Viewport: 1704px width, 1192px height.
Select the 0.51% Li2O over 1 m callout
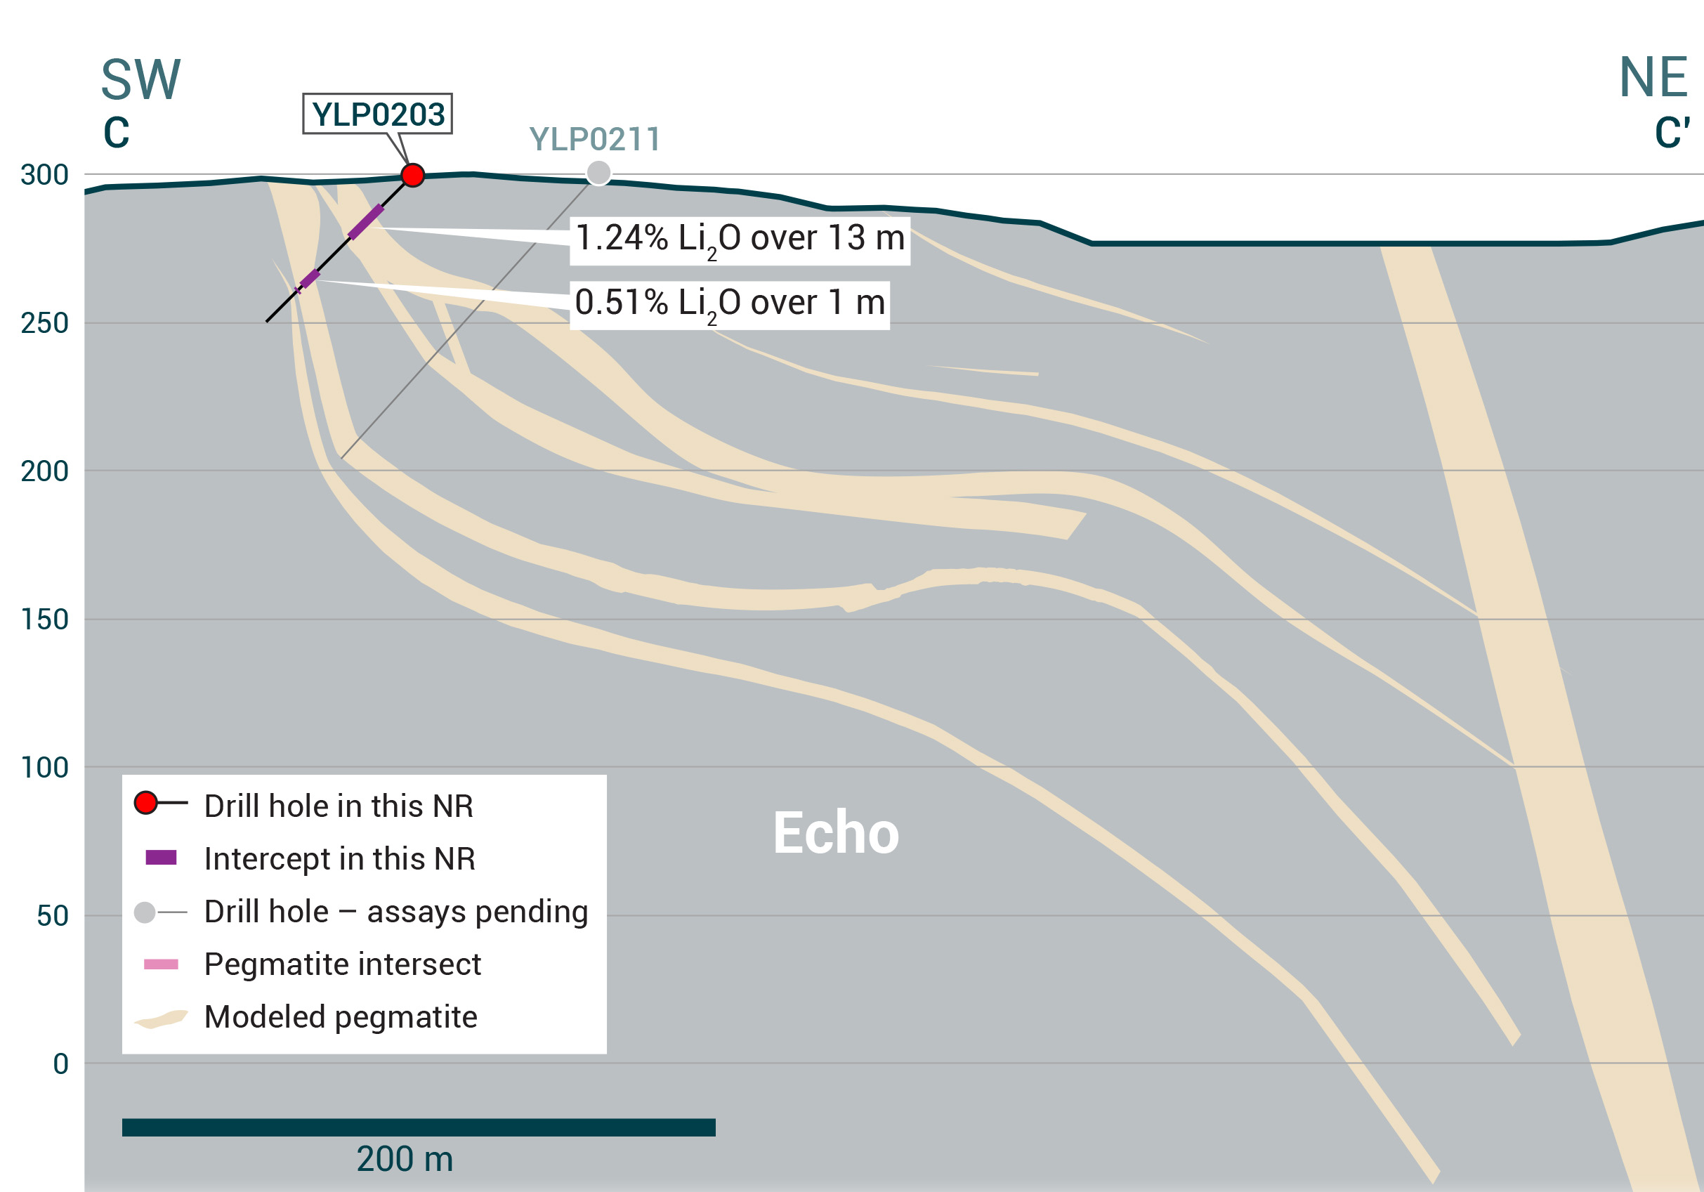click(x=730, y=304)
